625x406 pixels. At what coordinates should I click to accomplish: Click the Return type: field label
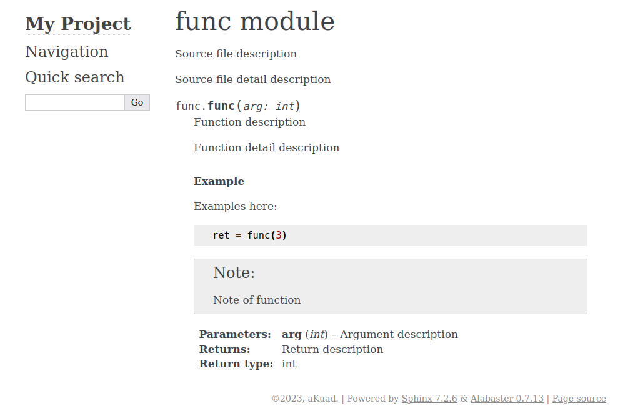pyautogui.click(x=236, y=364)
